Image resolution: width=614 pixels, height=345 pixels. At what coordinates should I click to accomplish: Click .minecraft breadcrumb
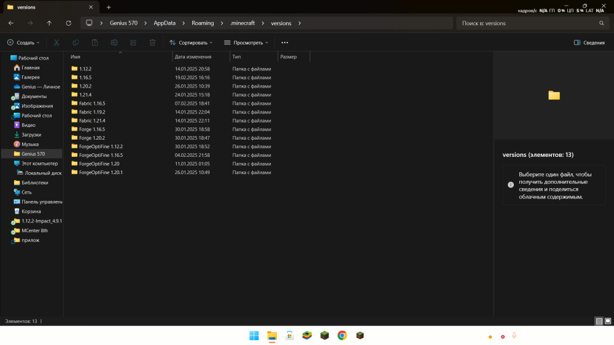[243, 23]
